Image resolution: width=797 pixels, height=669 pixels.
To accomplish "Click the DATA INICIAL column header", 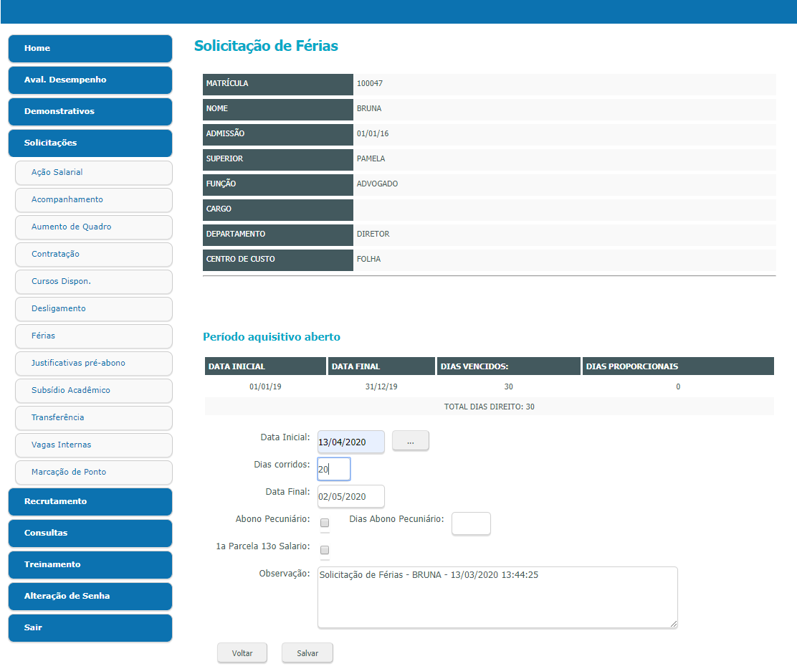I will [265, 366].
